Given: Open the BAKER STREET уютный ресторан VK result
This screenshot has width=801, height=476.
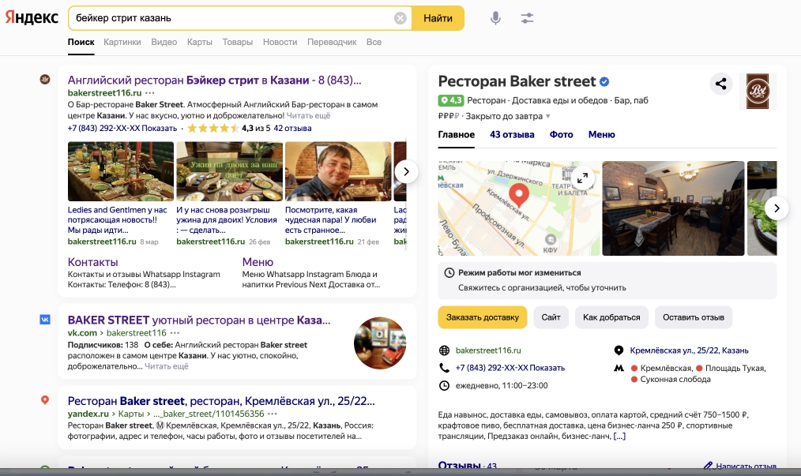Looking at the screenshot, I should tap(199, 320).
